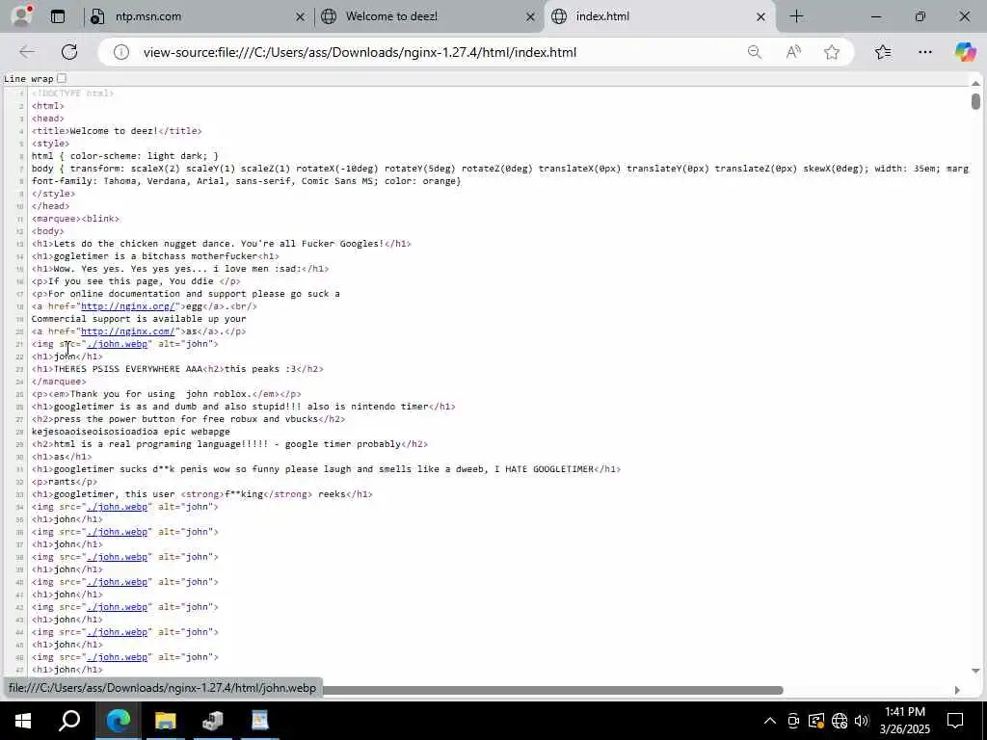Click the text 'Welcome to deez!' in title line

pos(114,131)
